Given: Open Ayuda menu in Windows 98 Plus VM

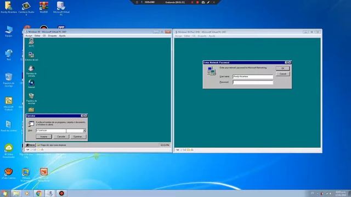Looking at the screenshot, I should pyautogui.click(x=212, y=36).
